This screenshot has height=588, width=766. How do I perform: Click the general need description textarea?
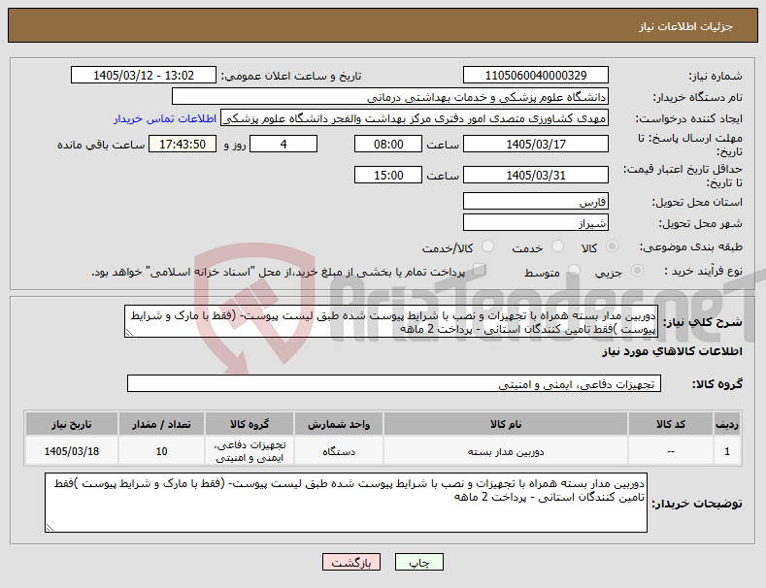(391, 321)
